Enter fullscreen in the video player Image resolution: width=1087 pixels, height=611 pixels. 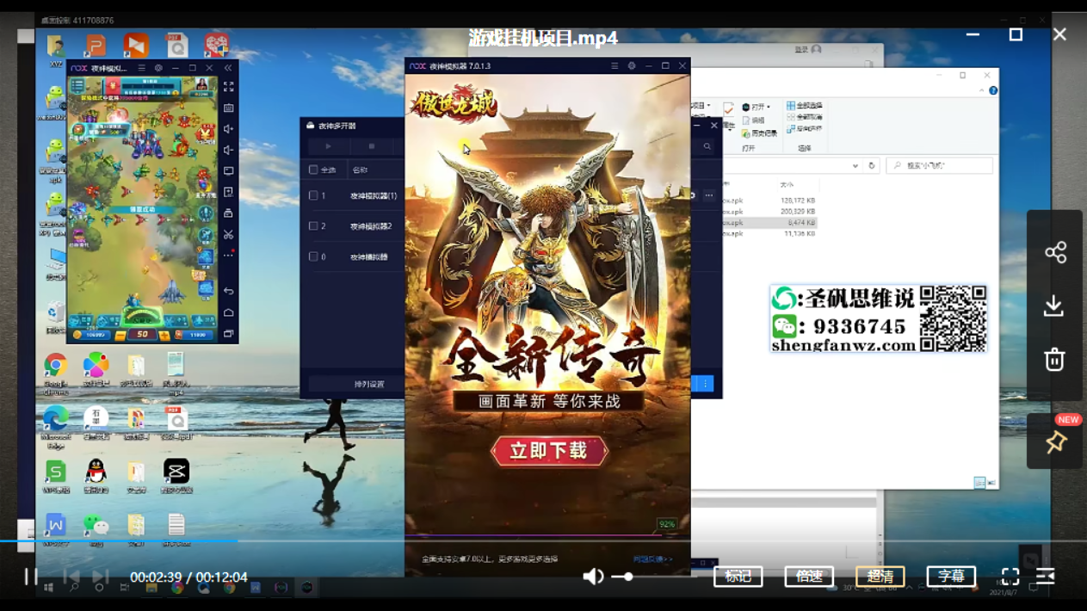1010,577
